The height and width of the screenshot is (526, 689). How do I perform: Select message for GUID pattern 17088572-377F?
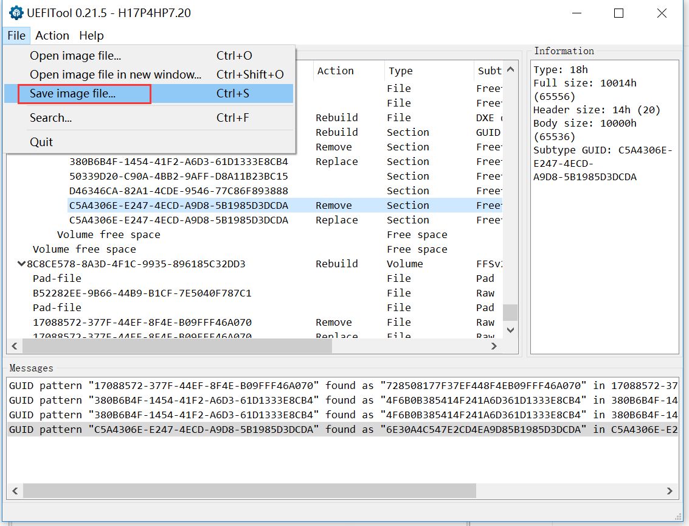pos(343,386)
